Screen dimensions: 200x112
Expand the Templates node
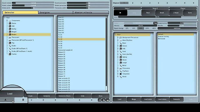118,74
